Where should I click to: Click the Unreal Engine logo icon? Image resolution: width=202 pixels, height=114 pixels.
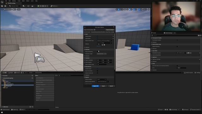[2, 2]
